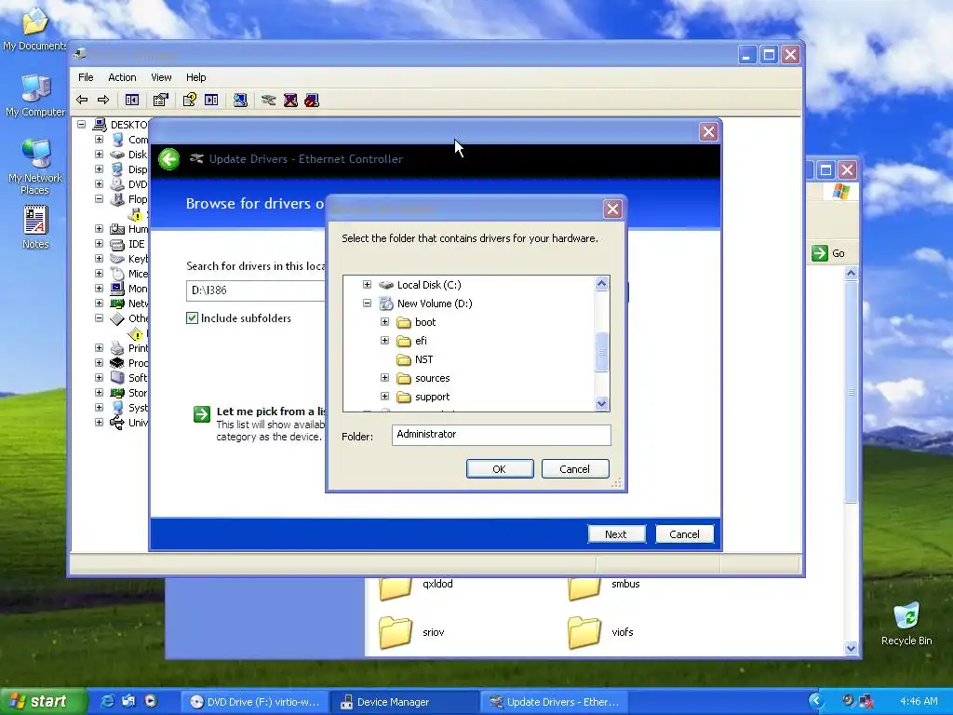Select New Volume (D:) in tree
This screenshot has width=953, height=715.
click(425, 304)
